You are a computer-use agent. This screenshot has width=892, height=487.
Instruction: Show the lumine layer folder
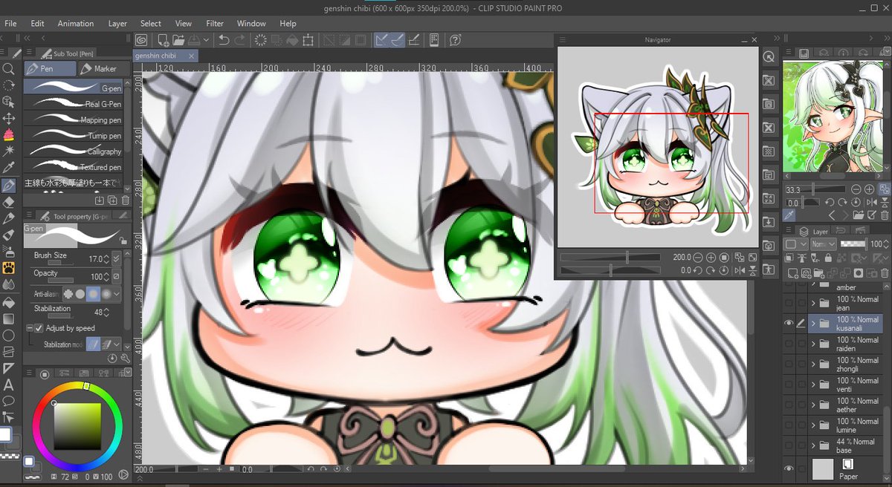coord(789,425)
